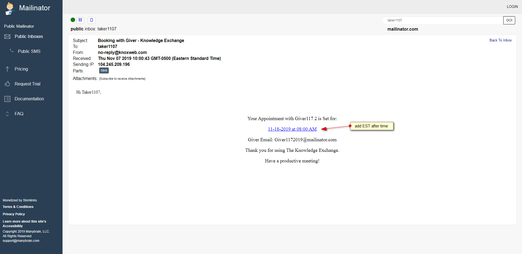Open the Documentation page
Screen dimensions: 522x254
pos(29,99)
